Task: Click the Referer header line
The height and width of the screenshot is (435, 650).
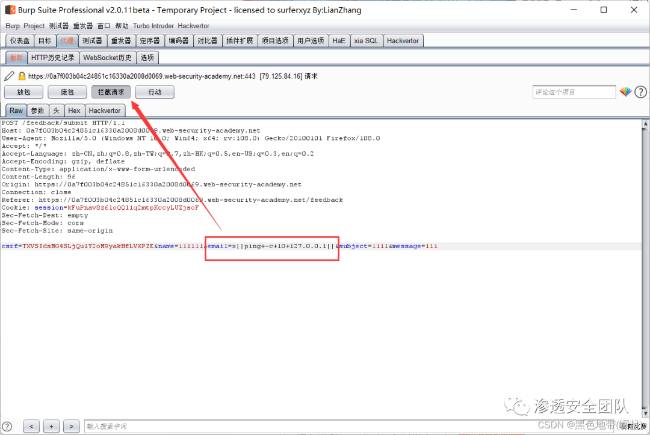Action: 173,200
